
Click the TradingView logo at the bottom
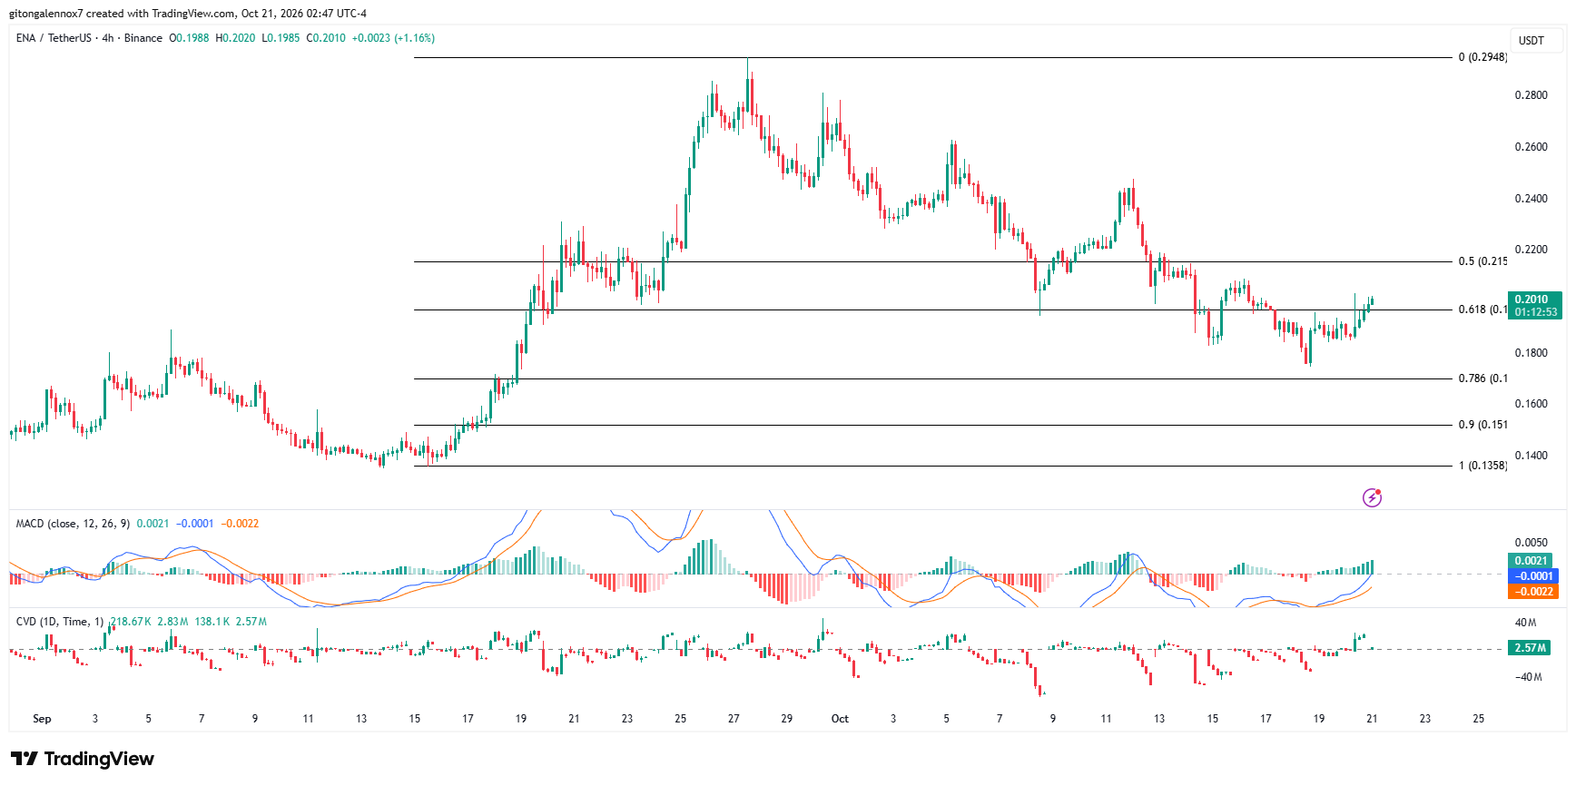pos(83,759)
